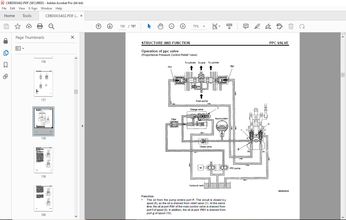Open the security lock panel
Image resolution: width=346 pixels, height=220 pixels.
pos(6,41)
